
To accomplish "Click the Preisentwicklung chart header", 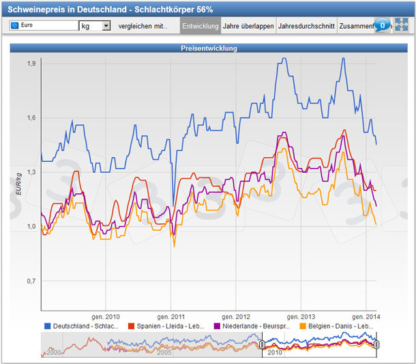I will 209,48.
